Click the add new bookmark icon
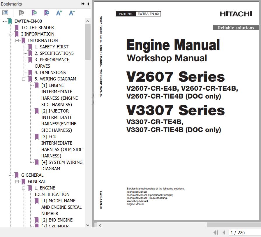 pos(34,13)
